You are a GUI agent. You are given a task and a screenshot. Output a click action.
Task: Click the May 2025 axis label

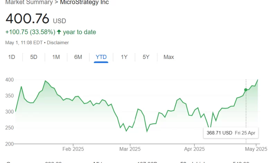[x=256, y=149]
